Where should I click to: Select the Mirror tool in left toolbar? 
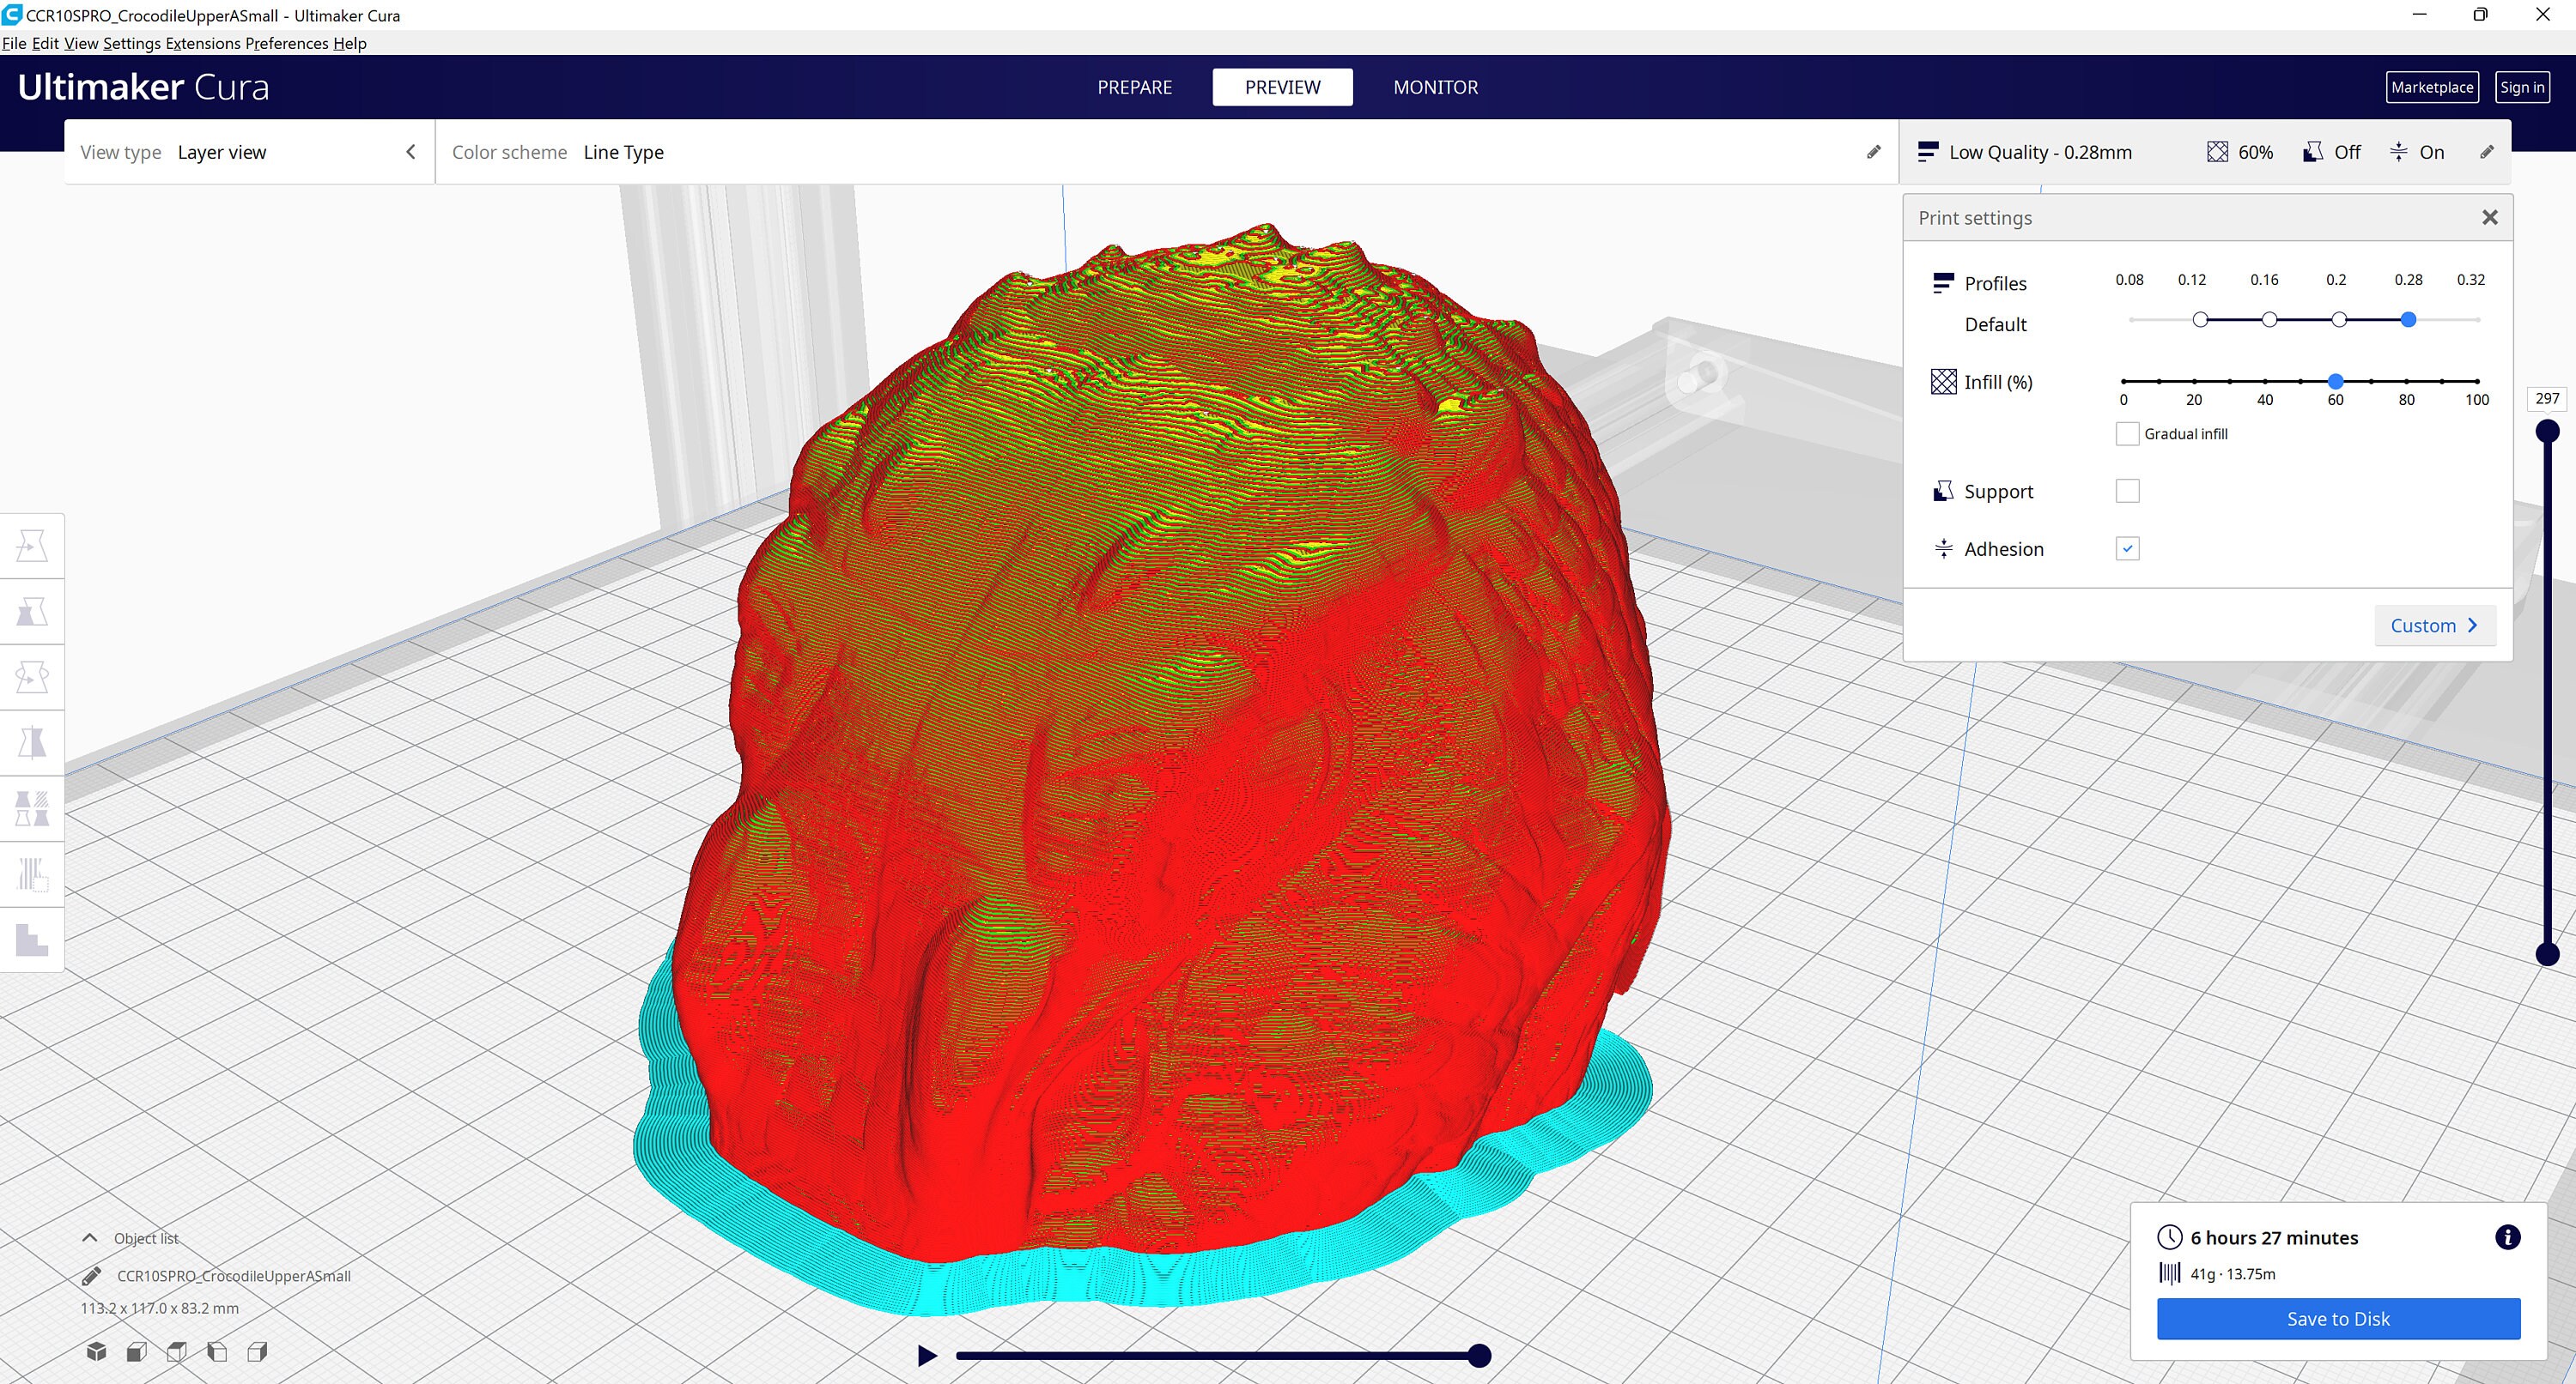(32, 743)
